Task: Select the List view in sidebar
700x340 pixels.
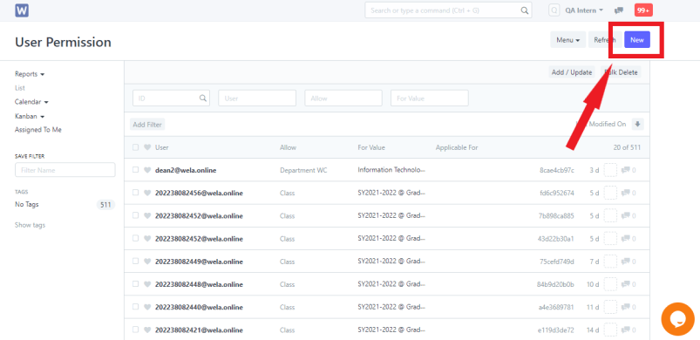Action: pyautogui.click(x=20, y=88)
